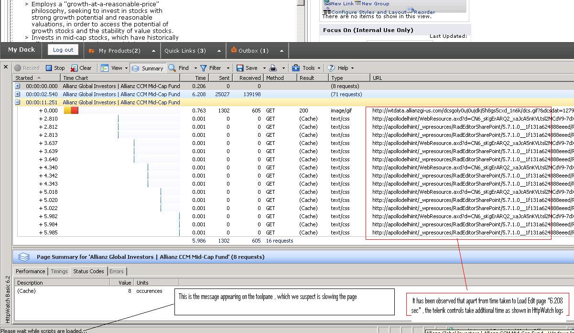
Task: Expand the first page group at 00:00:00.000
Action: coord(18,86)
